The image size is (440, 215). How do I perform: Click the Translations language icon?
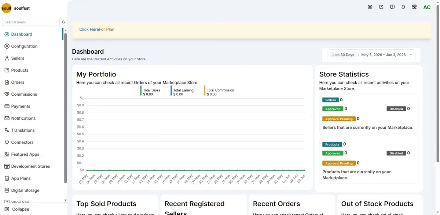[x=7, y=131]
